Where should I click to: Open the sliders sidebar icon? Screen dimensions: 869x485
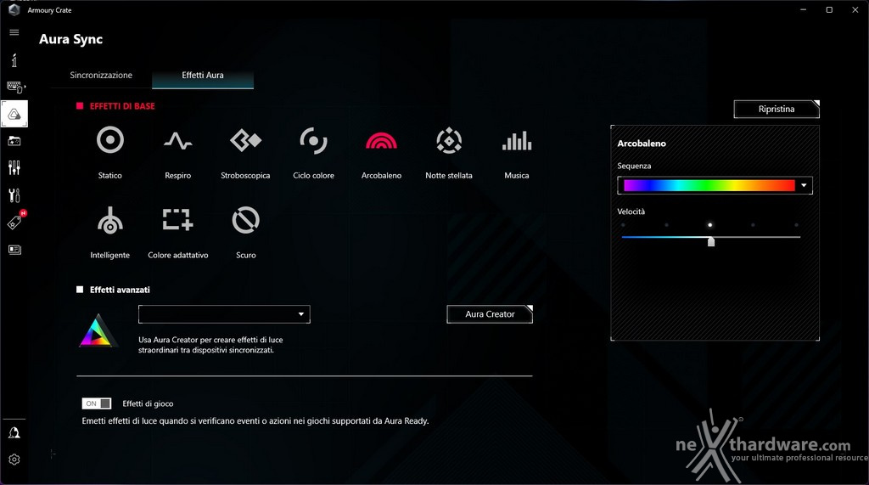pyautogui.click(x=14, y=168)
